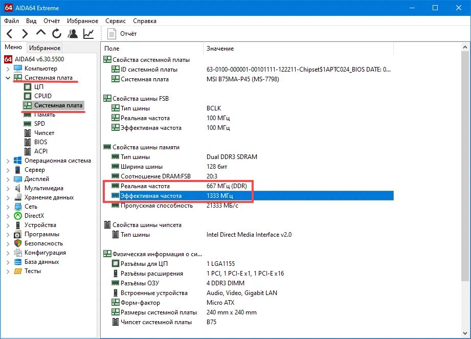Screen dimensions: 471x339
Task: Click the Мультимедиа speaker icon
Action: (18, 188)
